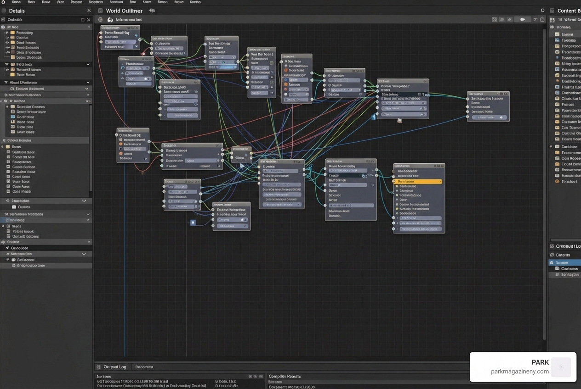Open the orange highlighted dropdown in the rightmost lower node

[417, 182]
